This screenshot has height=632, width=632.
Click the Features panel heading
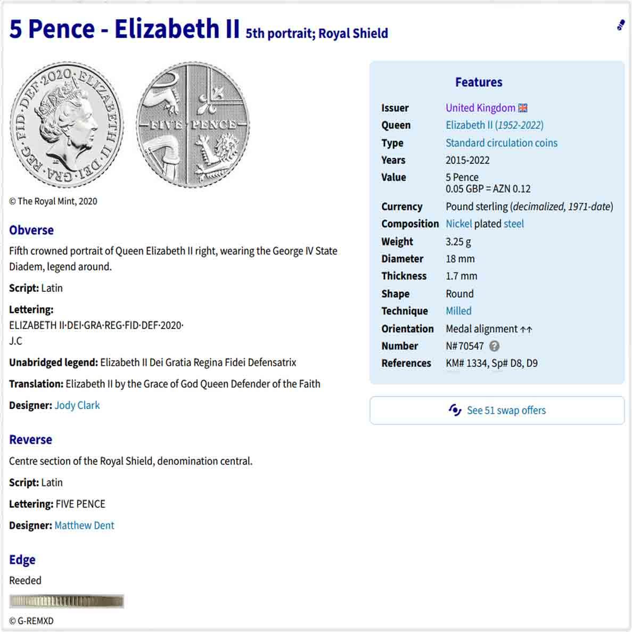pos(479,82)
